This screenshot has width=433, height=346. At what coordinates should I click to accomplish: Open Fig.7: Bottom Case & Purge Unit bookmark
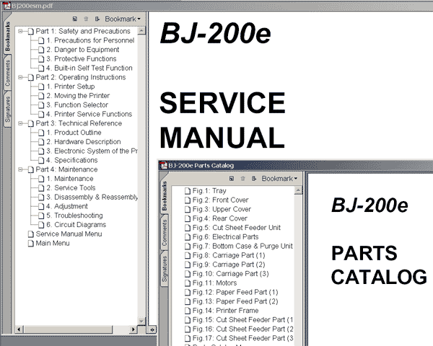click(x=242, y=246)
